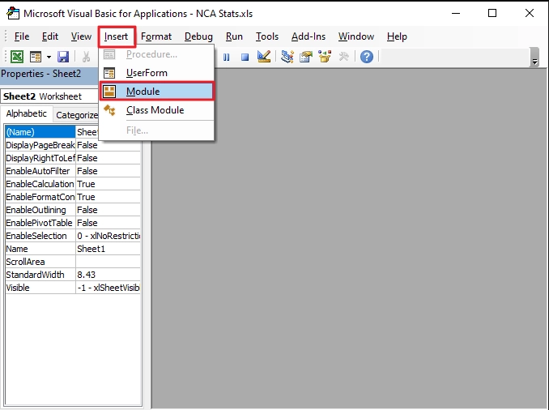
Task: Click the UserForm icon in Insert menu
Action: click(109, 73)
